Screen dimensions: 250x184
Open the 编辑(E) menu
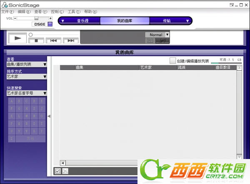[x=24, y=12]
